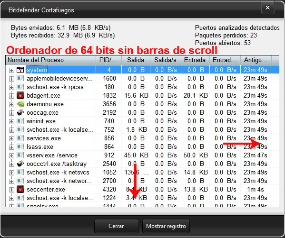Click the svchost.exe -k rpcss icon
This screenshot has height=238, width=285.
[20, 87]
